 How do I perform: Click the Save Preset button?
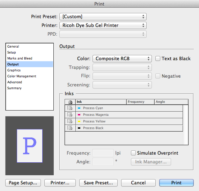[x=98, y=183]
